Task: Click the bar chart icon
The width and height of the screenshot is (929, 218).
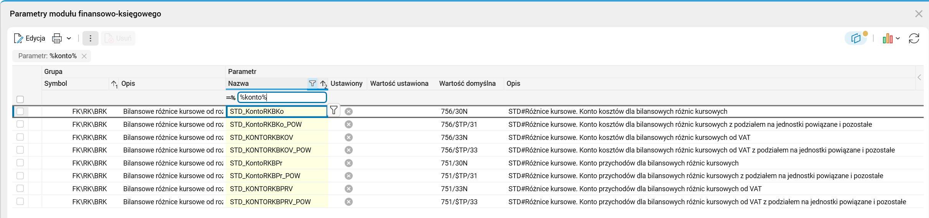Action: tap(887, 38)
